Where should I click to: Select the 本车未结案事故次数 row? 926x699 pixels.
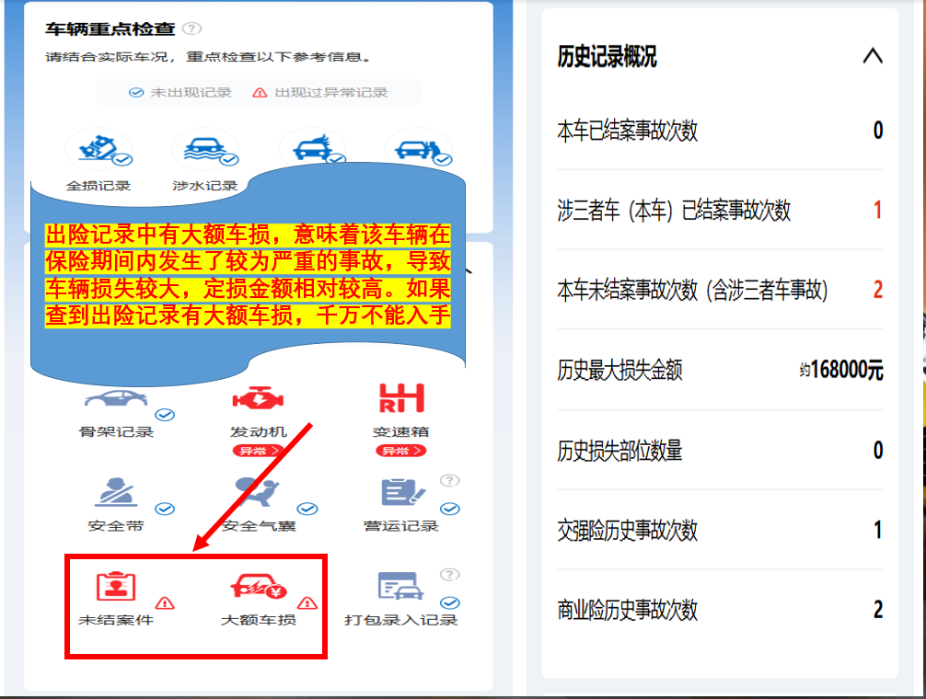tap(720, 290)
